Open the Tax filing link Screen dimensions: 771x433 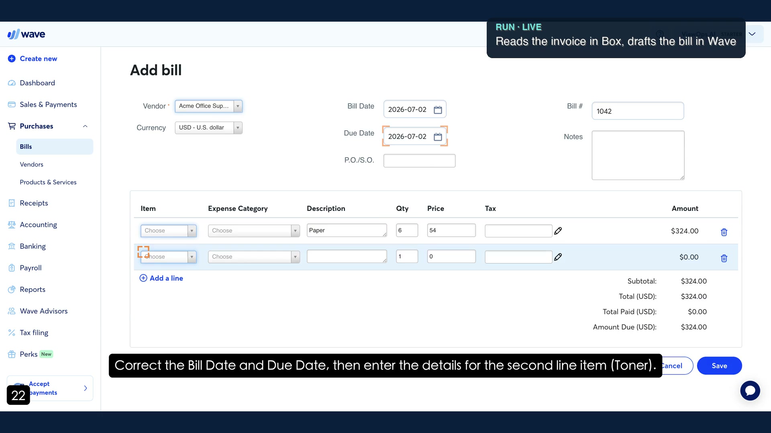tap(34, 333)
